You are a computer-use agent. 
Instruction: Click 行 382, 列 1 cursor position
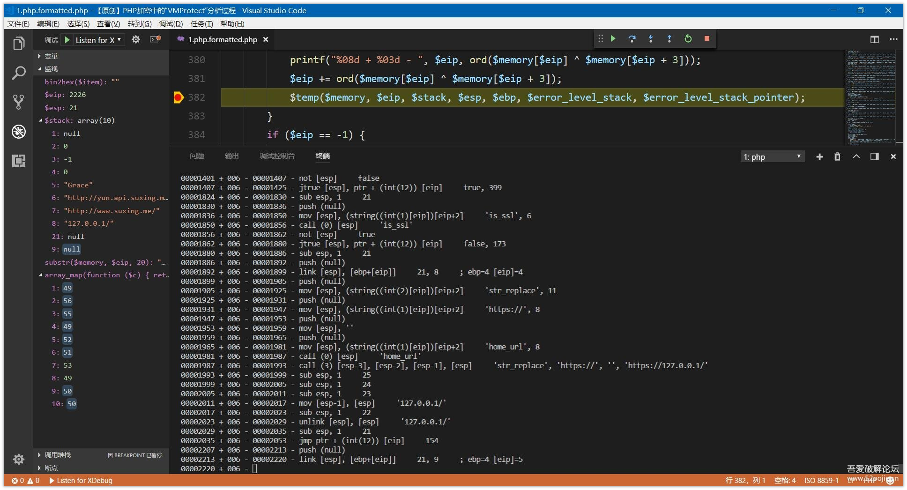745,481
